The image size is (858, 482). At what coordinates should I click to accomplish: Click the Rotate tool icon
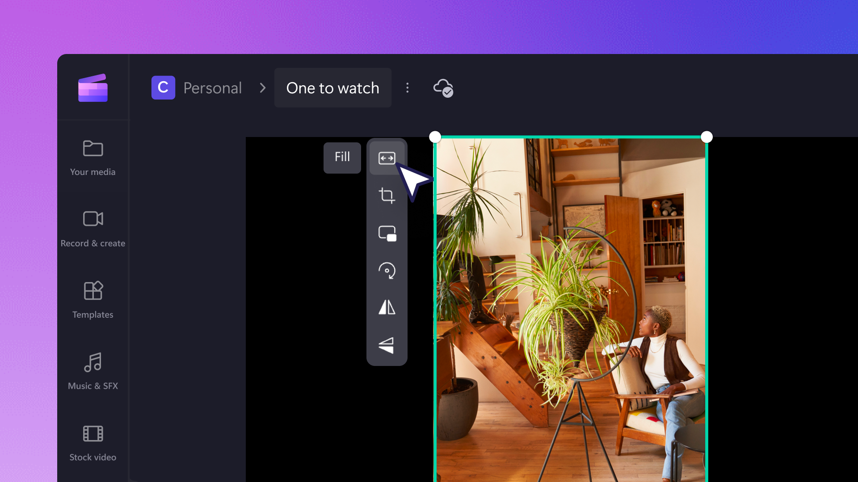pyautogui.click(x=387, y=270)
